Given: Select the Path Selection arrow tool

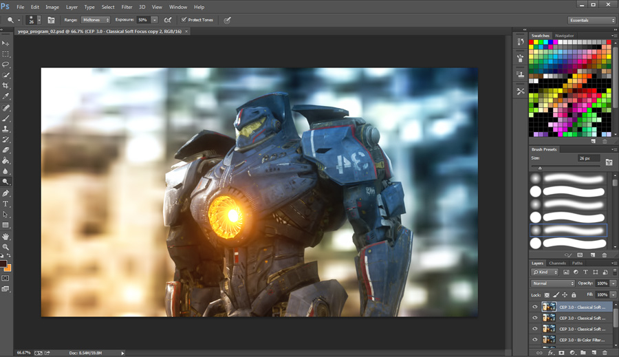Looking at the screenshot, I should [x=6, y=215].
